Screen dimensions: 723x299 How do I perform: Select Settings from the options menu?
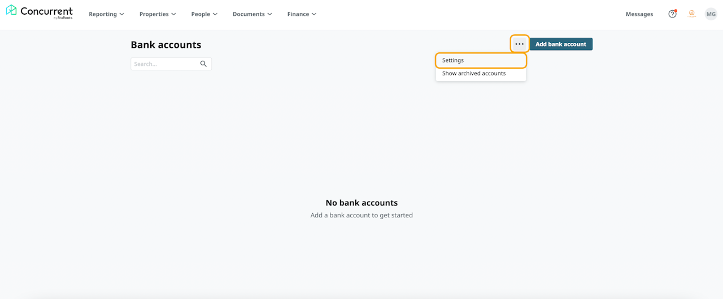coord(453,60)
